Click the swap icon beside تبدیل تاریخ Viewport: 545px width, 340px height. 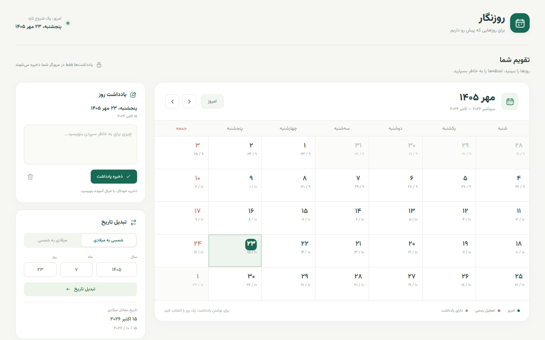[x=133, y=222]
